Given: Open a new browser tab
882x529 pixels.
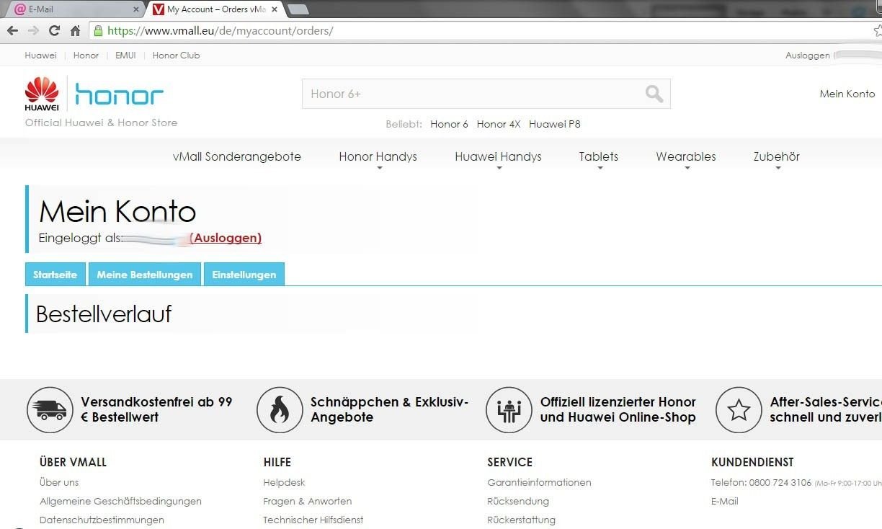Looking at the screenshot, I should [x=298, y=9].
